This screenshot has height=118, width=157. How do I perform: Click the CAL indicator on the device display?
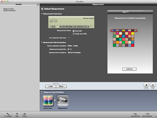pos(62,27)
